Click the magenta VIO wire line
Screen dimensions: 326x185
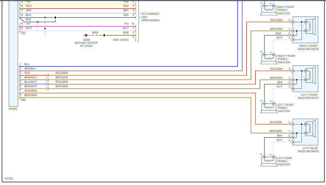77,27
